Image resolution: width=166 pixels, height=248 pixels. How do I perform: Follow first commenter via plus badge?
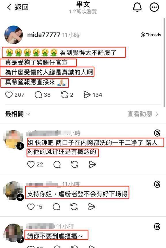[x=20, y=146]
